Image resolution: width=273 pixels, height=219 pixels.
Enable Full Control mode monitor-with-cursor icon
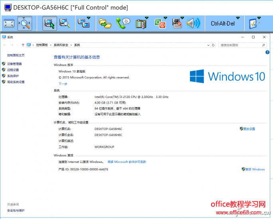point(49,23)
